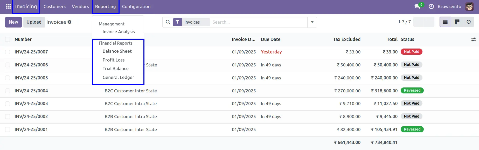Click the Upload button

[34, 22]
